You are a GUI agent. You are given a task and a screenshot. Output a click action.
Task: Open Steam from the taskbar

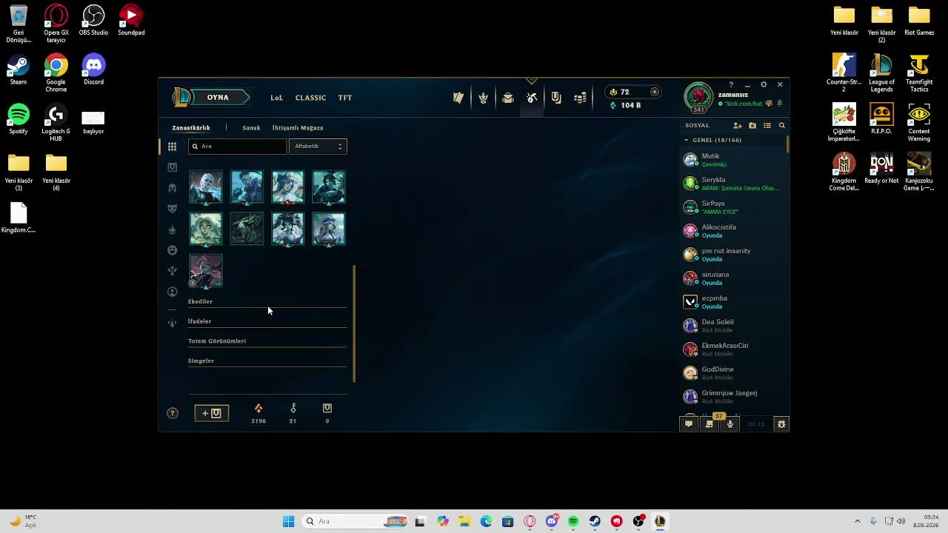point(595,521)
